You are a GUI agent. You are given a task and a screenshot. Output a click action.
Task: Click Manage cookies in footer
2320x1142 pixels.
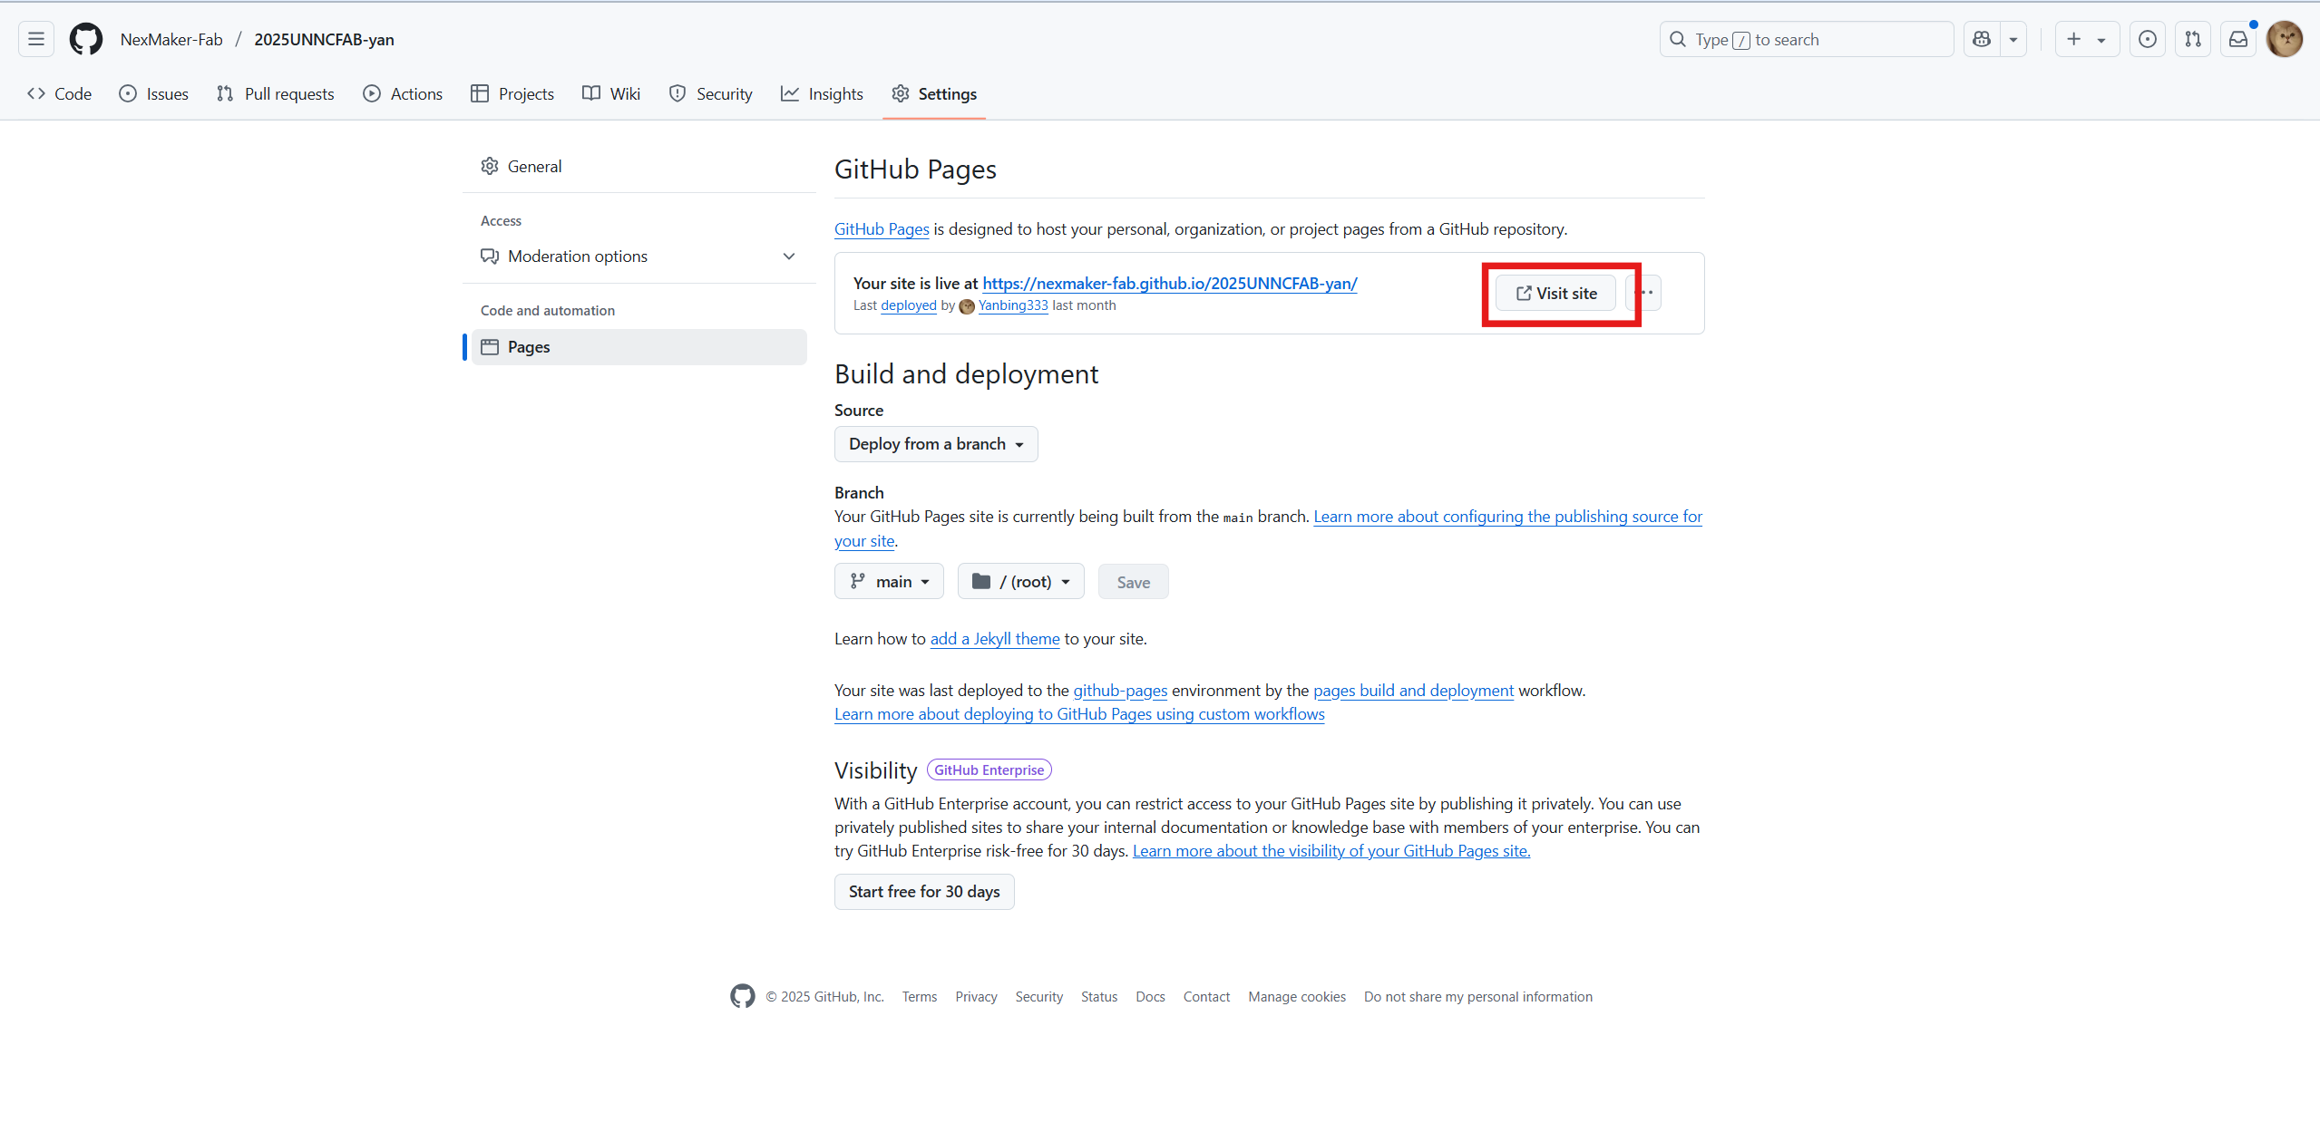pyautogui.click(x=1297, y=997)
